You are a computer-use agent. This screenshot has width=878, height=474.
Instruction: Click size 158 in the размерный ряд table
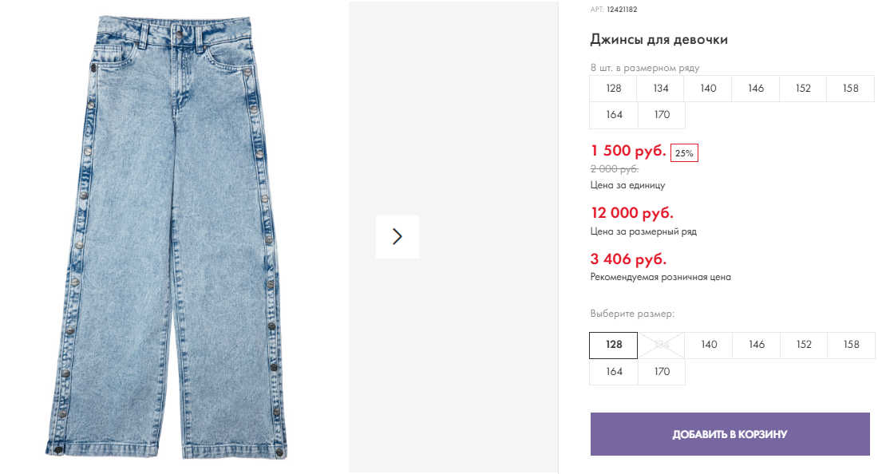click(x=851, y=89)
